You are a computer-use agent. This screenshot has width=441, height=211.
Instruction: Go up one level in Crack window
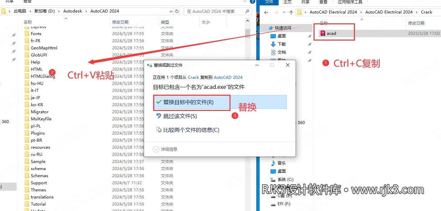pos(291,12)
